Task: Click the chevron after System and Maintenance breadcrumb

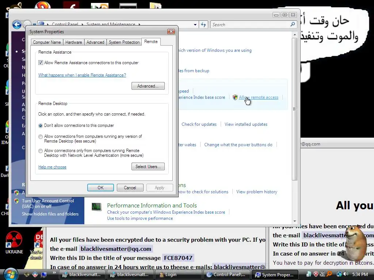Action: click(x=139, y=24)
